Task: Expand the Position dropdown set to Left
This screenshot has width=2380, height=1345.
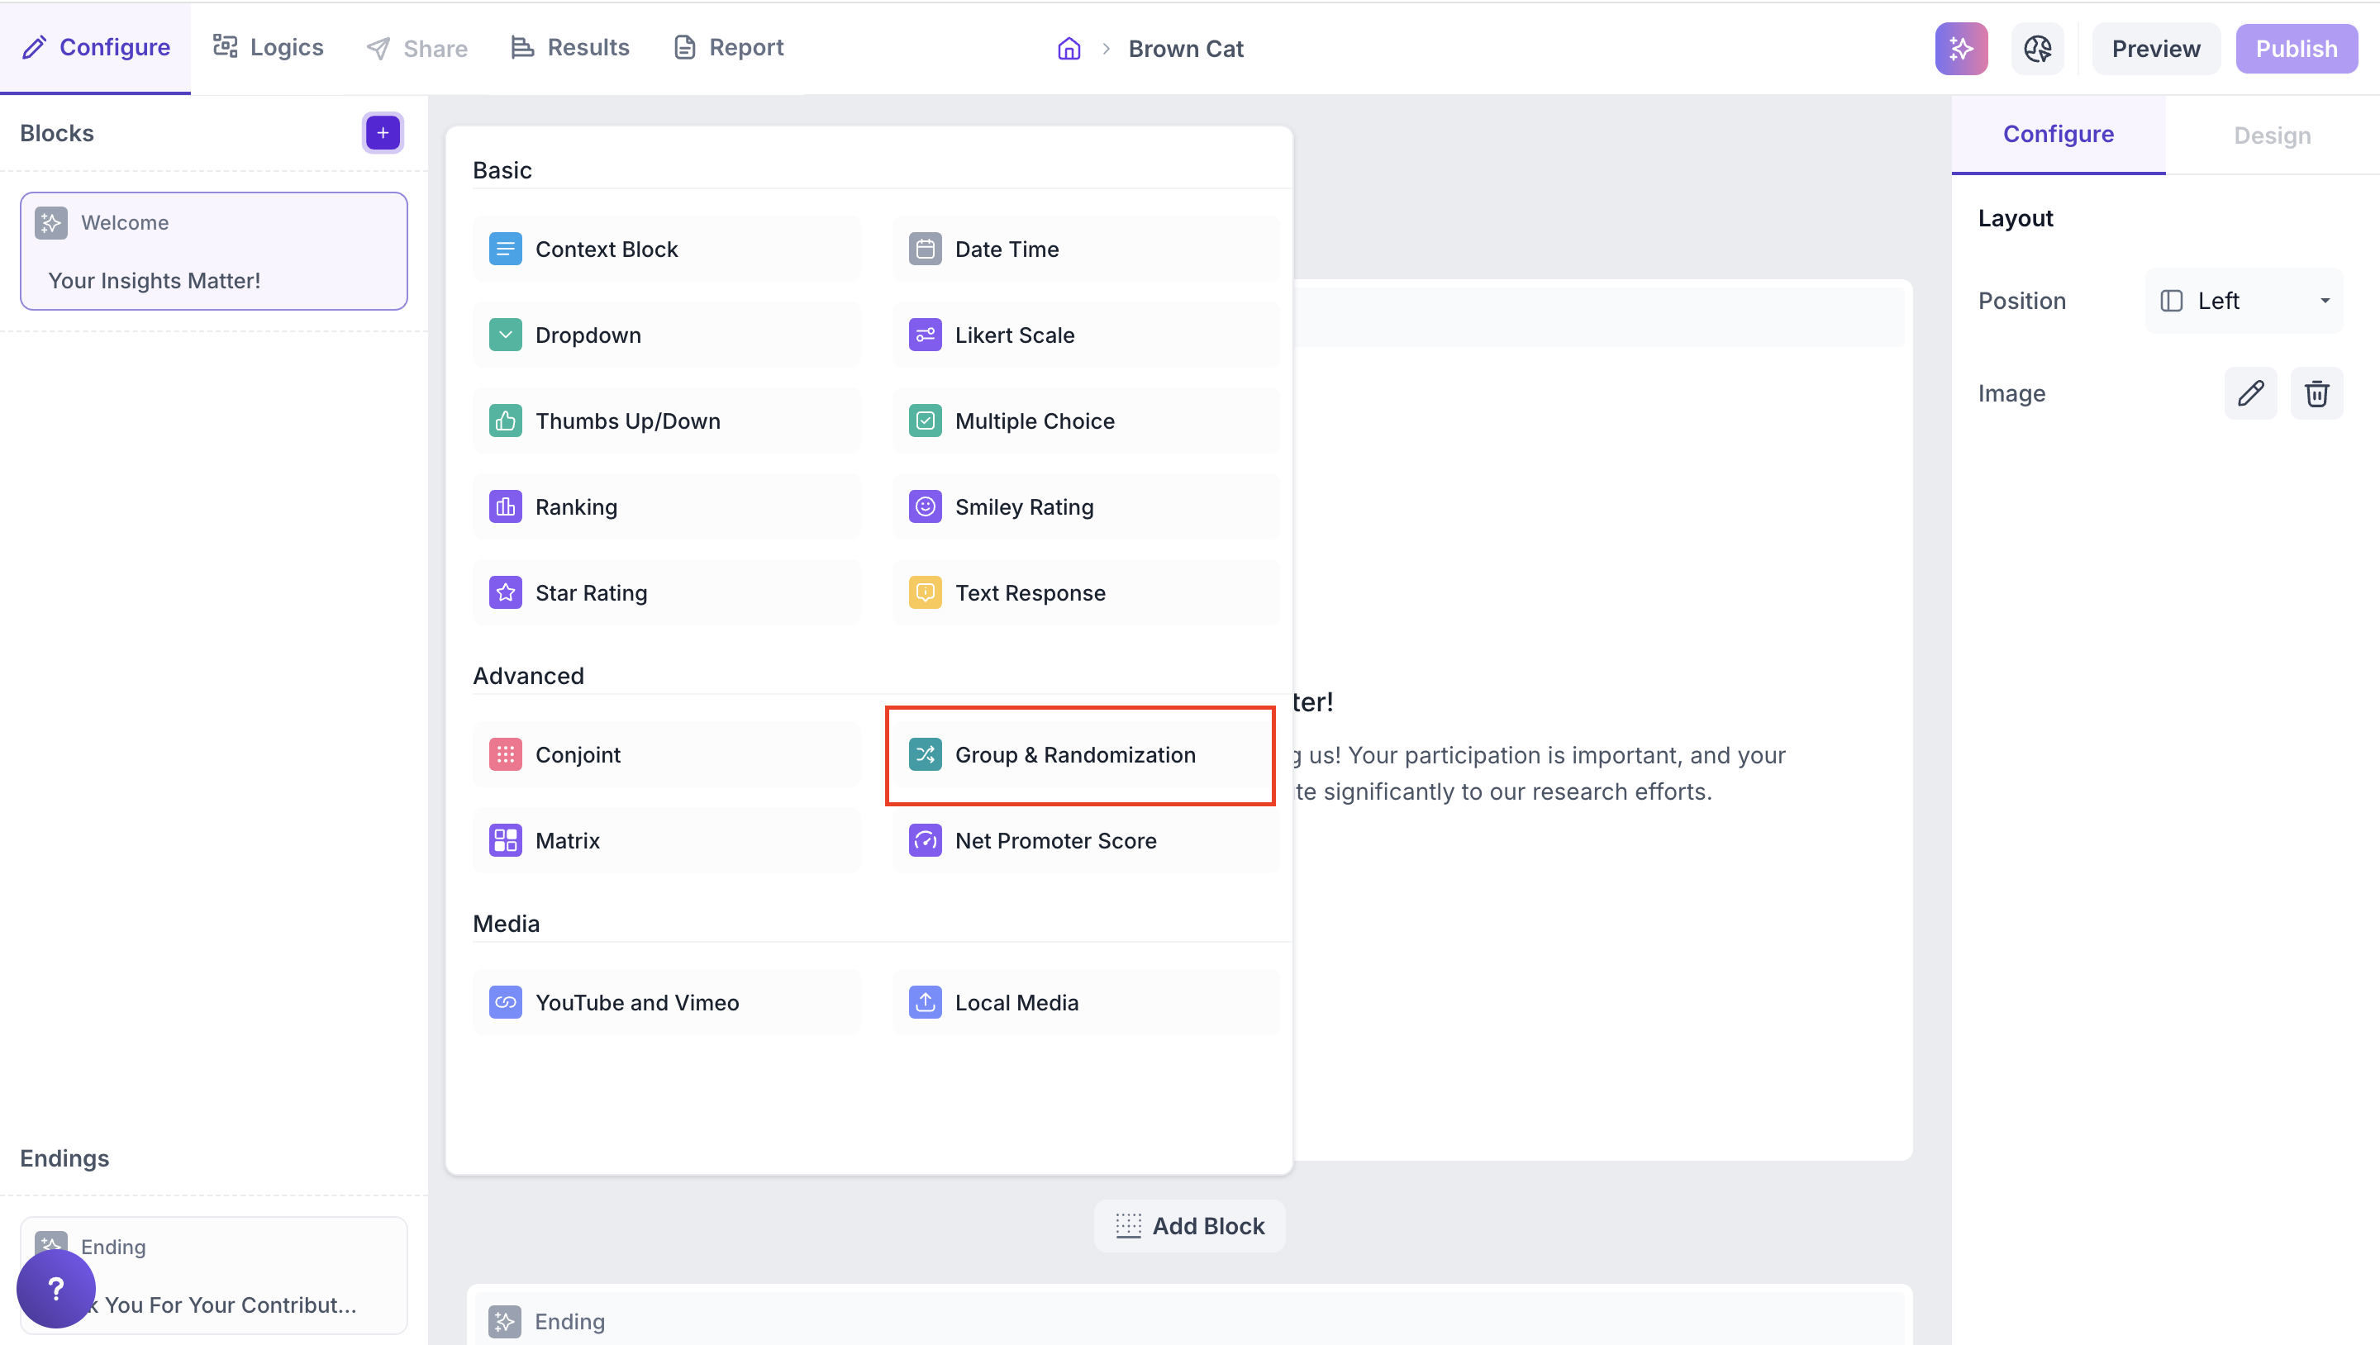Action: [2244, 302]
